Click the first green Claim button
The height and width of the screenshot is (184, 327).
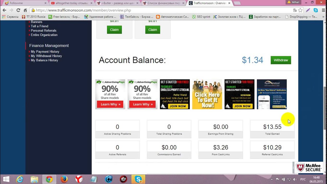pyautogui.click(x=114, y=30)
